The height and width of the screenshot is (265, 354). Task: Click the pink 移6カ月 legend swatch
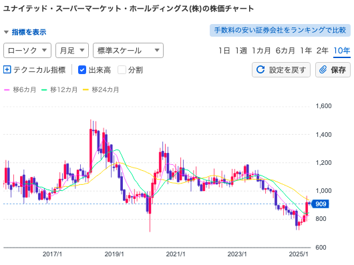tap(7, 90)
